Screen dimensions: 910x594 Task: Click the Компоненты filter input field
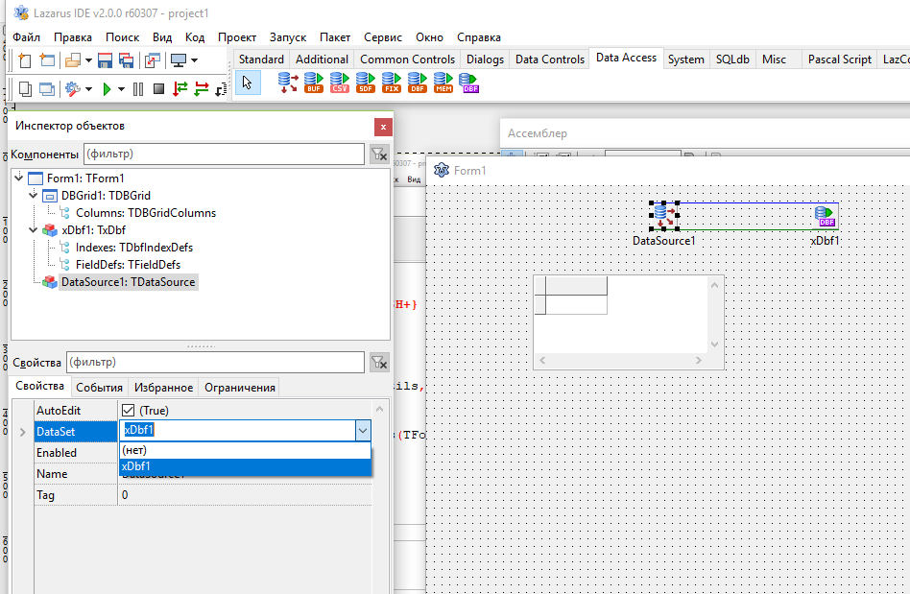pos(224,154)
